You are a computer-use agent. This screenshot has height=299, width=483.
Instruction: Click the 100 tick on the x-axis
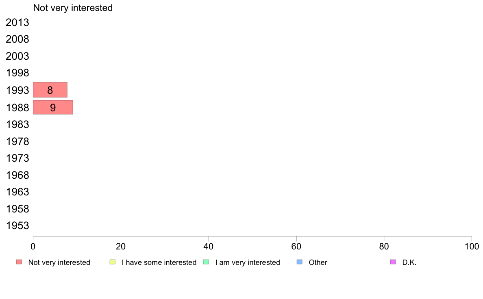point(472,246)
